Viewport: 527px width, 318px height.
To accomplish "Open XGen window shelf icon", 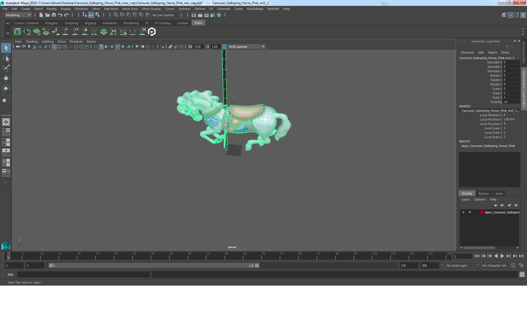I will (x=17, y=32).
